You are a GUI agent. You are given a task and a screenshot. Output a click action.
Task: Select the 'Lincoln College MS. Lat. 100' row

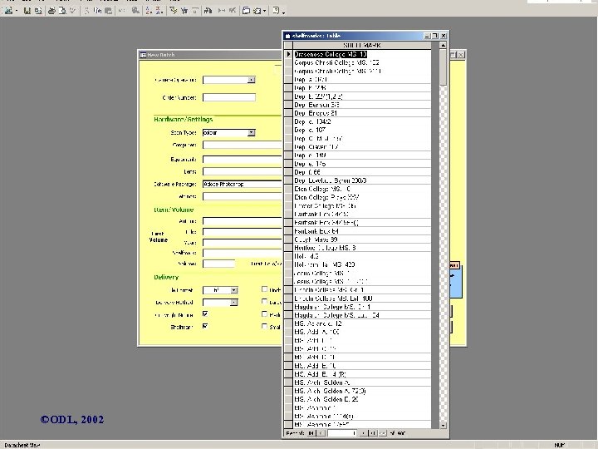pyautogui.click(x=362, y=299)
